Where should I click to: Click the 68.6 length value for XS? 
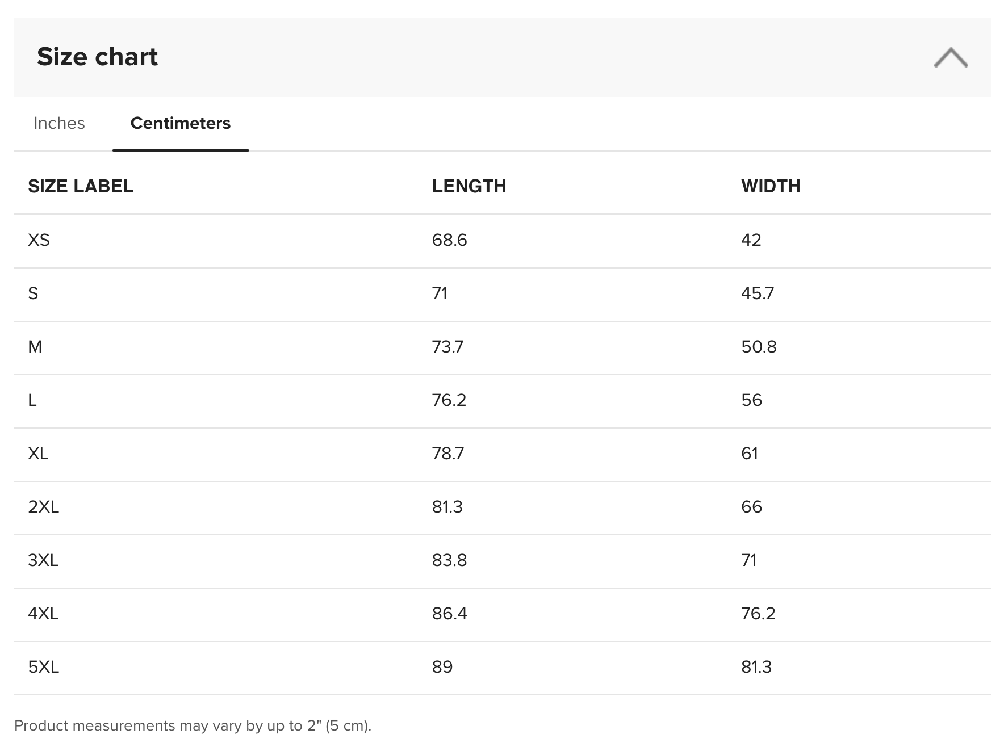click(449, 240)
